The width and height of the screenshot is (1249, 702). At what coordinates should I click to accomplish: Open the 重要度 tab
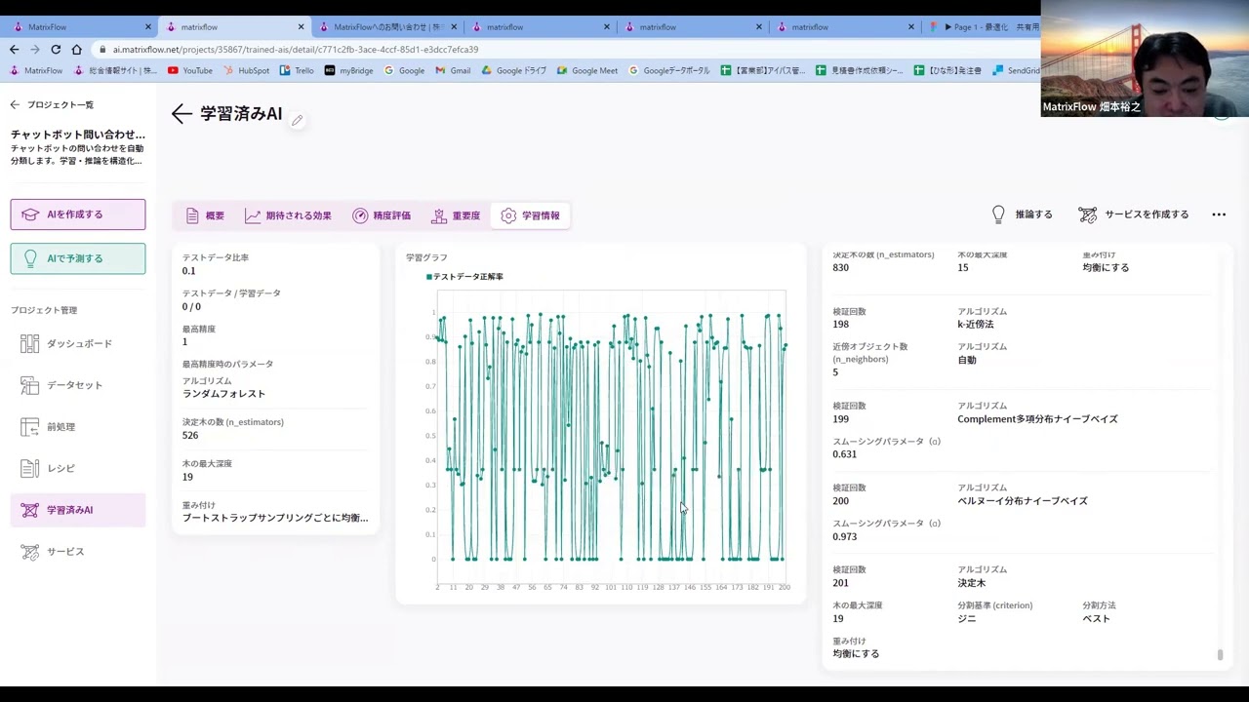pos(456,215)
